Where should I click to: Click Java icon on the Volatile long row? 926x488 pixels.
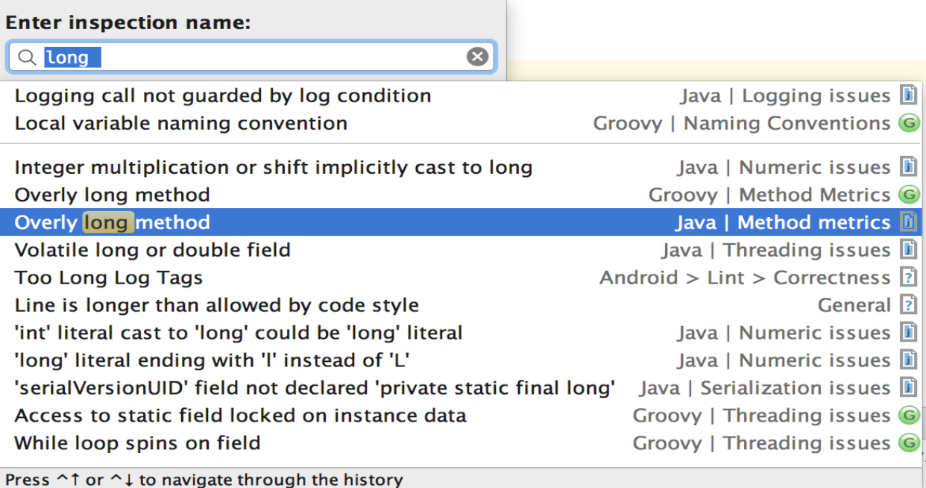pyautogui.click(x=908, y=250)
